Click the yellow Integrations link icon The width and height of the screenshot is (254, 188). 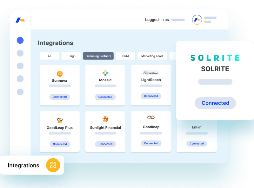[53, 165]
